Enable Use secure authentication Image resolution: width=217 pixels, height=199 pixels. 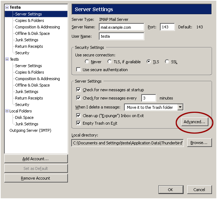click(x=78, y=69)
